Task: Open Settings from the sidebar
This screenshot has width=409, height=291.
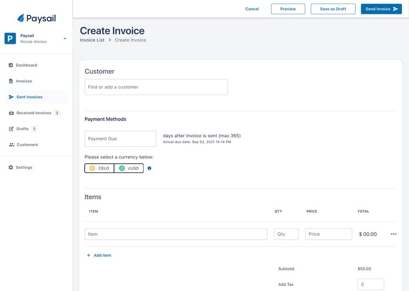Action: click(36, 167)
